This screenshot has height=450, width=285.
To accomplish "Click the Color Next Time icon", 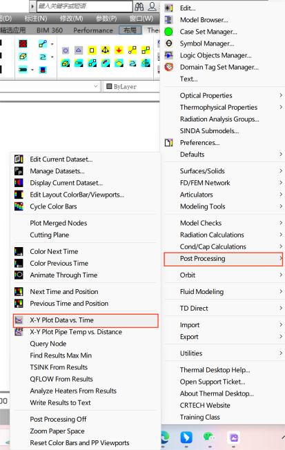I will pyautogui.click(x=19, y=251).
